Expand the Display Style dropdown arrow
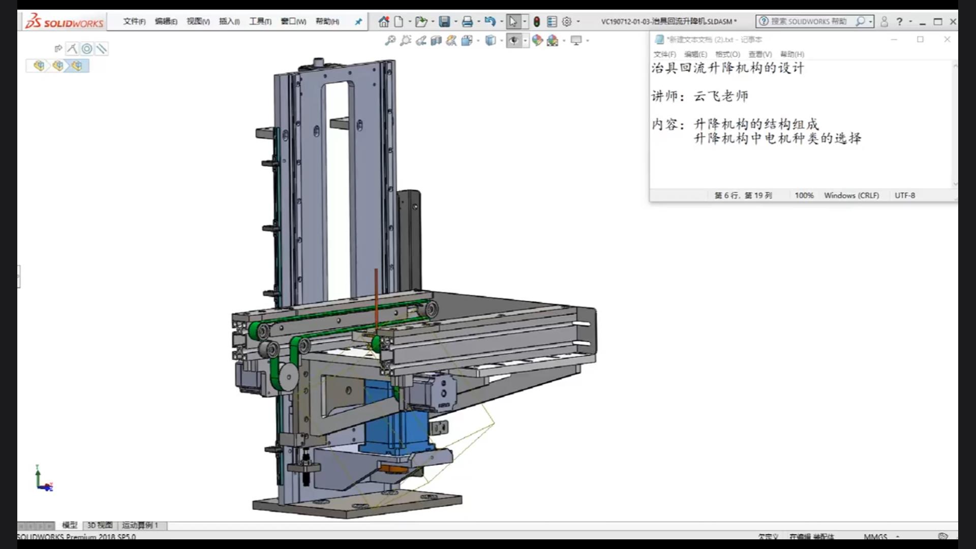This screenshot has height=549, width=976. (x=502, y=40)
